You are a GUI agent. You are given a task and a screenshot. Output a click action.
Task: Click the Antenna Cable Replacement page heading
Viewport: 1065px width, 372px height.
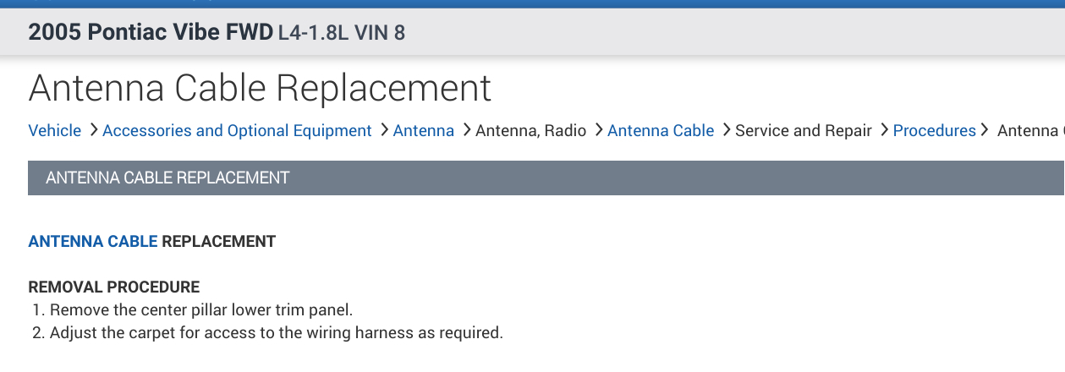(260, 89)
